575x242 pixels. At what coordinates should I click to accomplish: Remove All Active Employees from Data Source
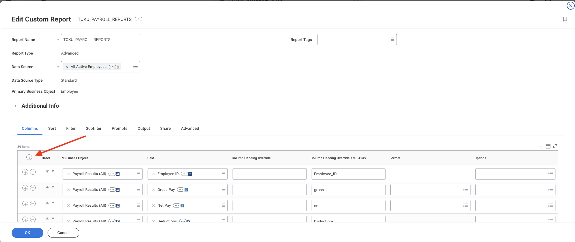tap(67, 67)
